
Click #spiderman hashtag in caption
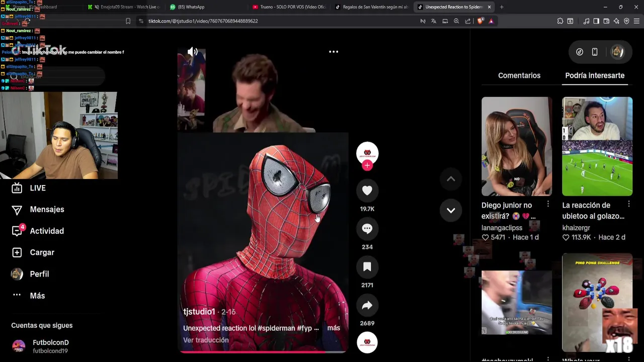276,328
